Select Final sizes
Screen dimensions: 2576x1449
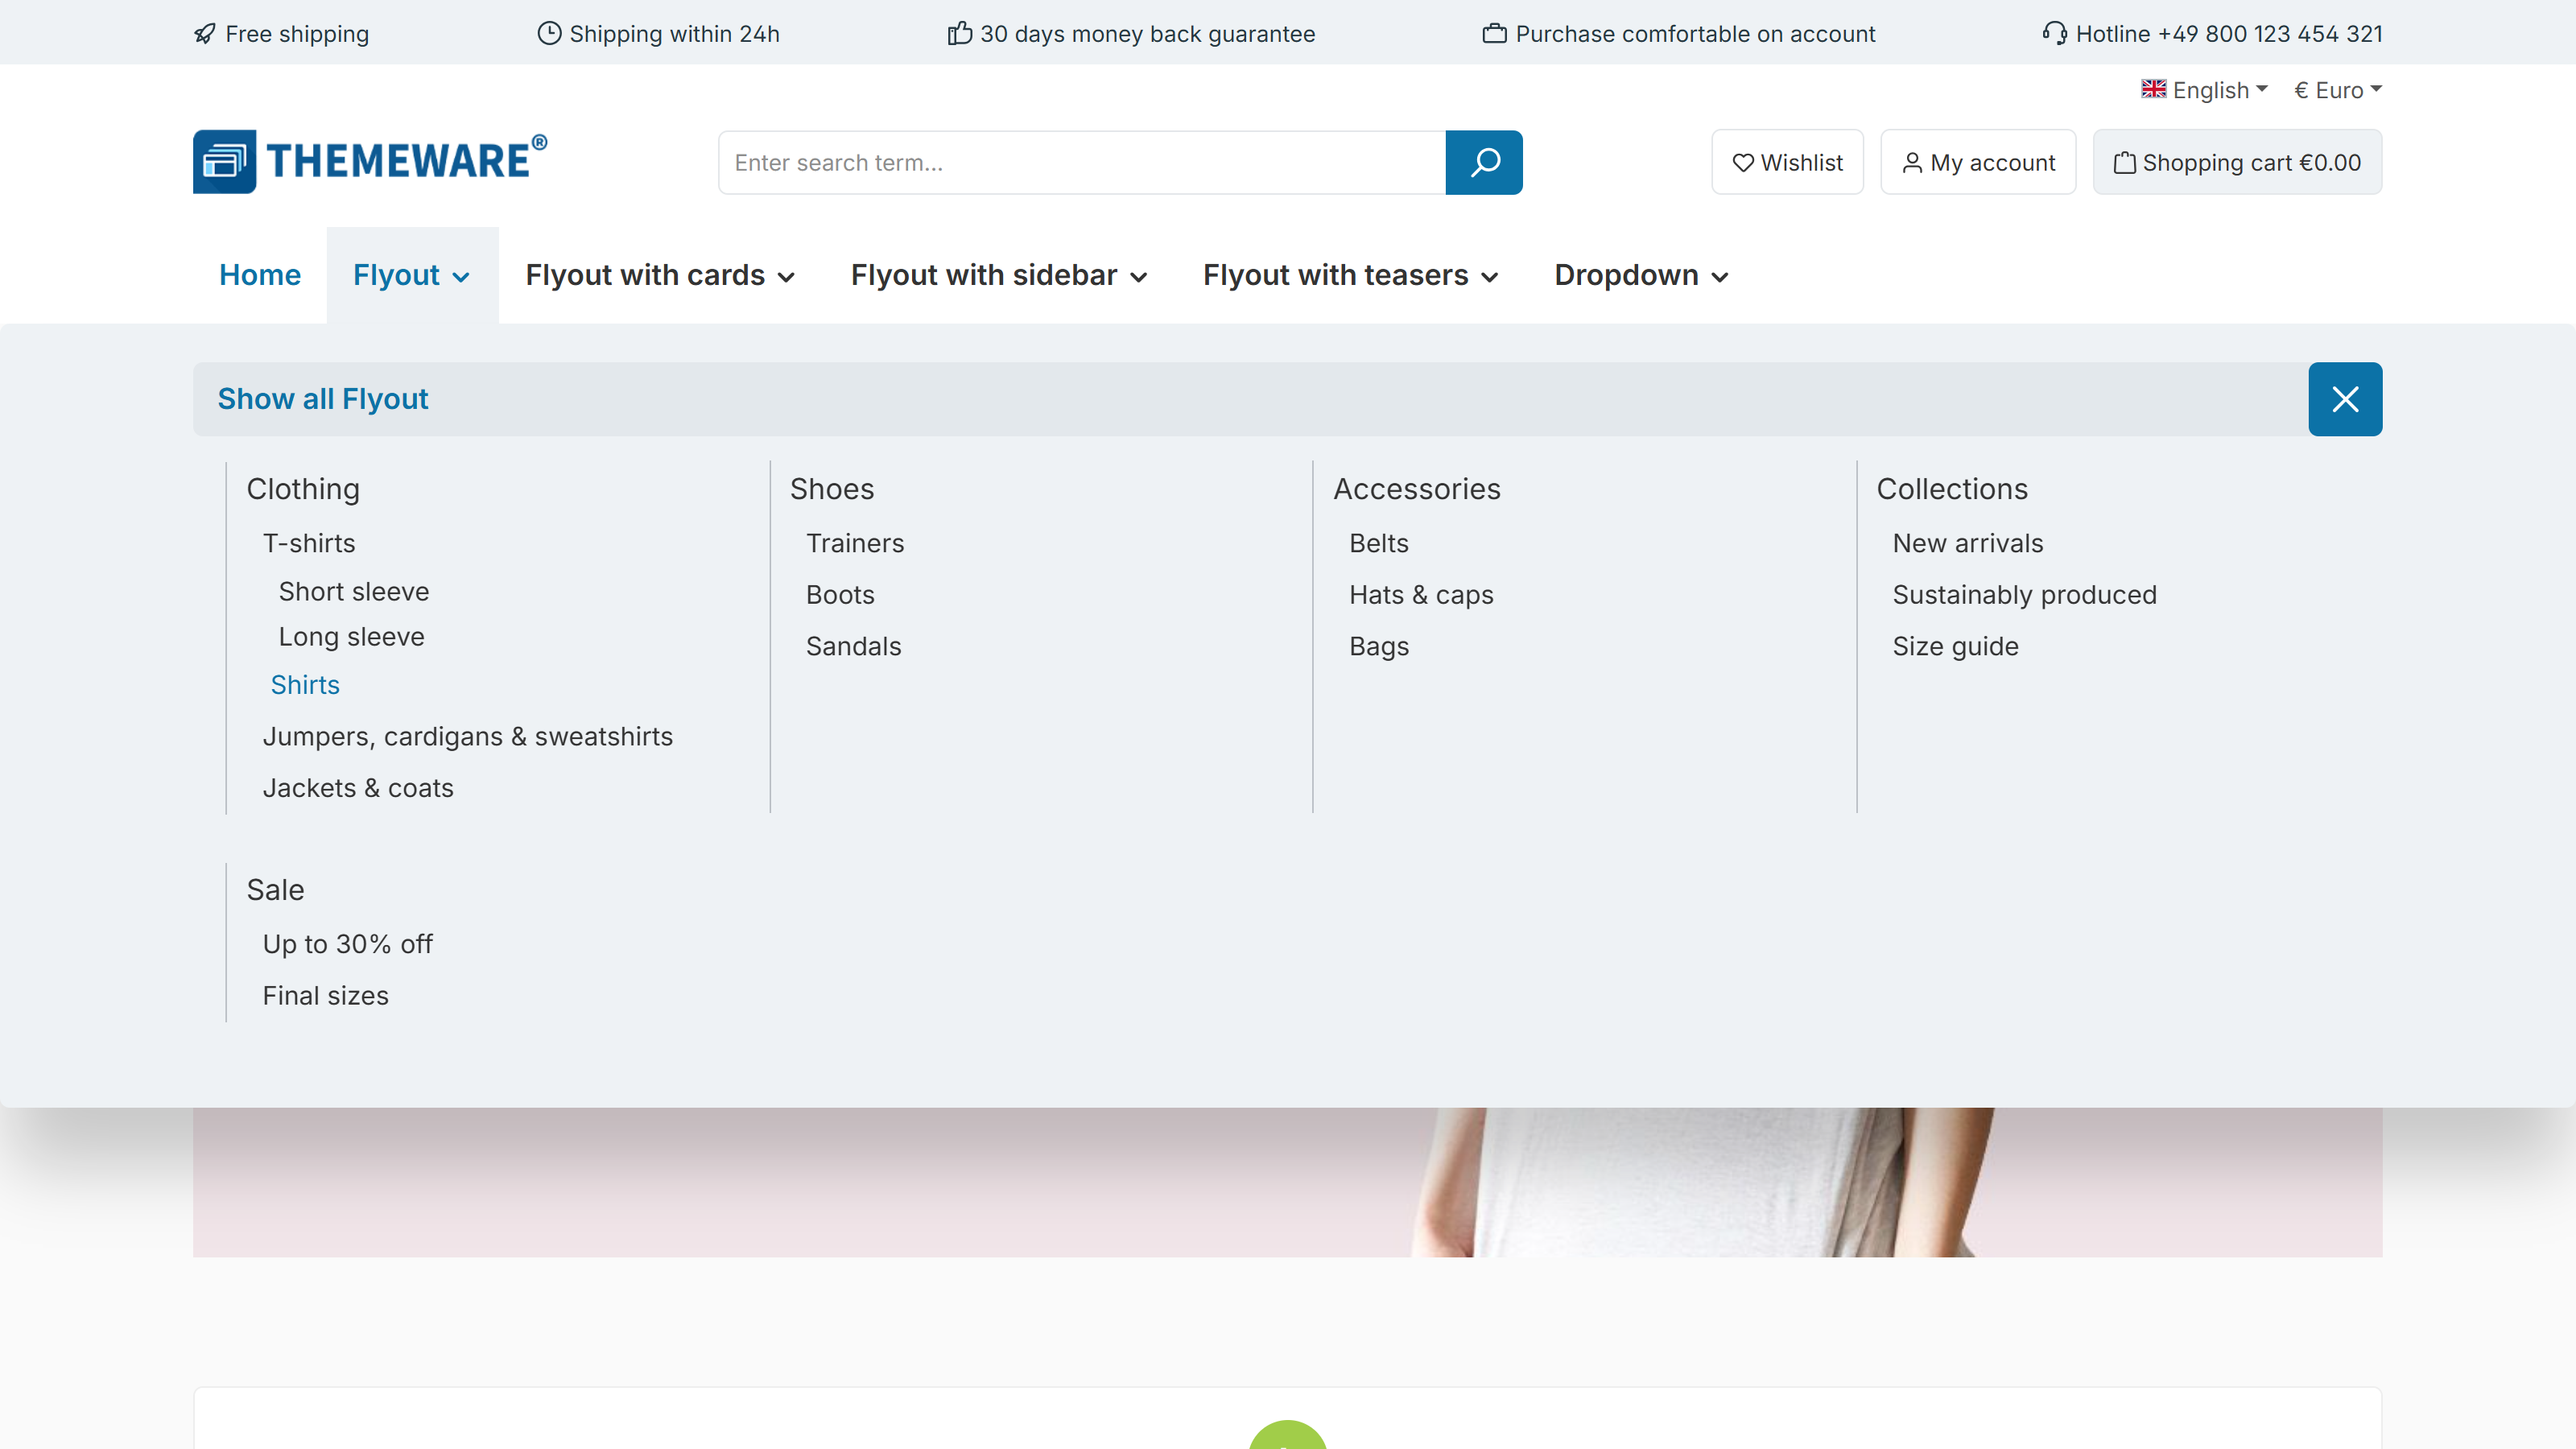(x=326, y=996)
